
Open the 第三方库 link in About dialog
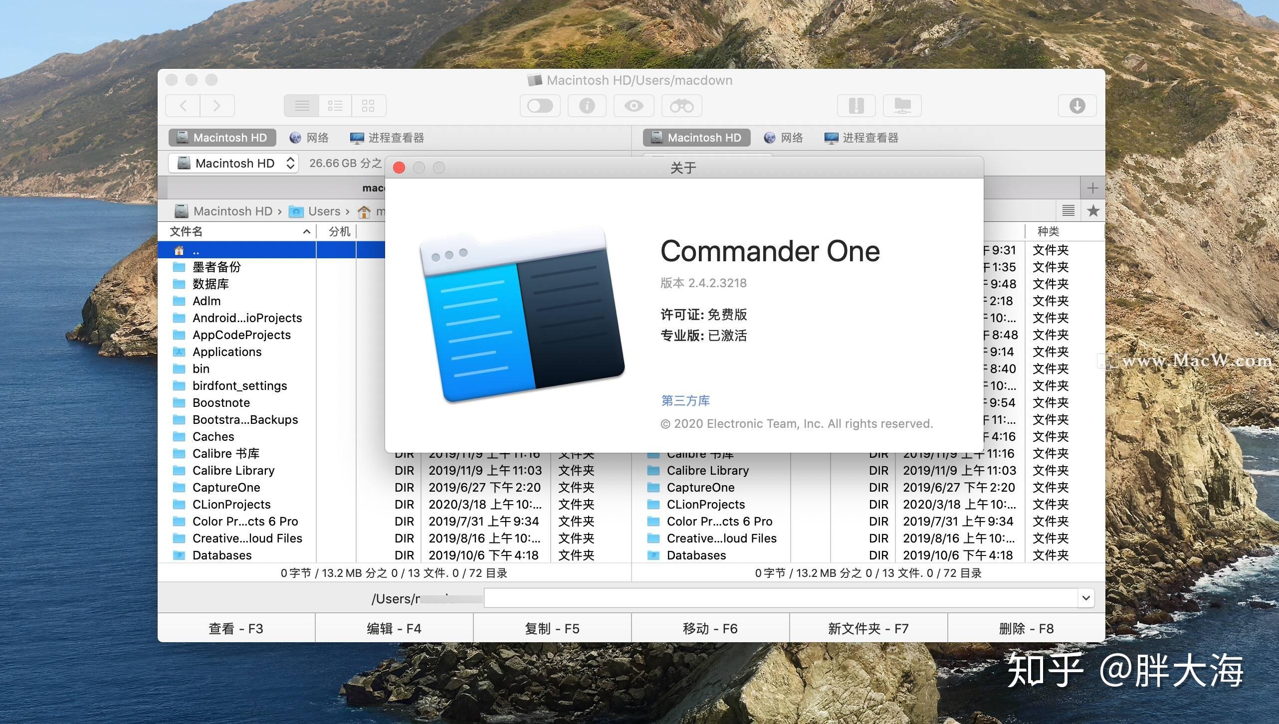coord(685,400)
